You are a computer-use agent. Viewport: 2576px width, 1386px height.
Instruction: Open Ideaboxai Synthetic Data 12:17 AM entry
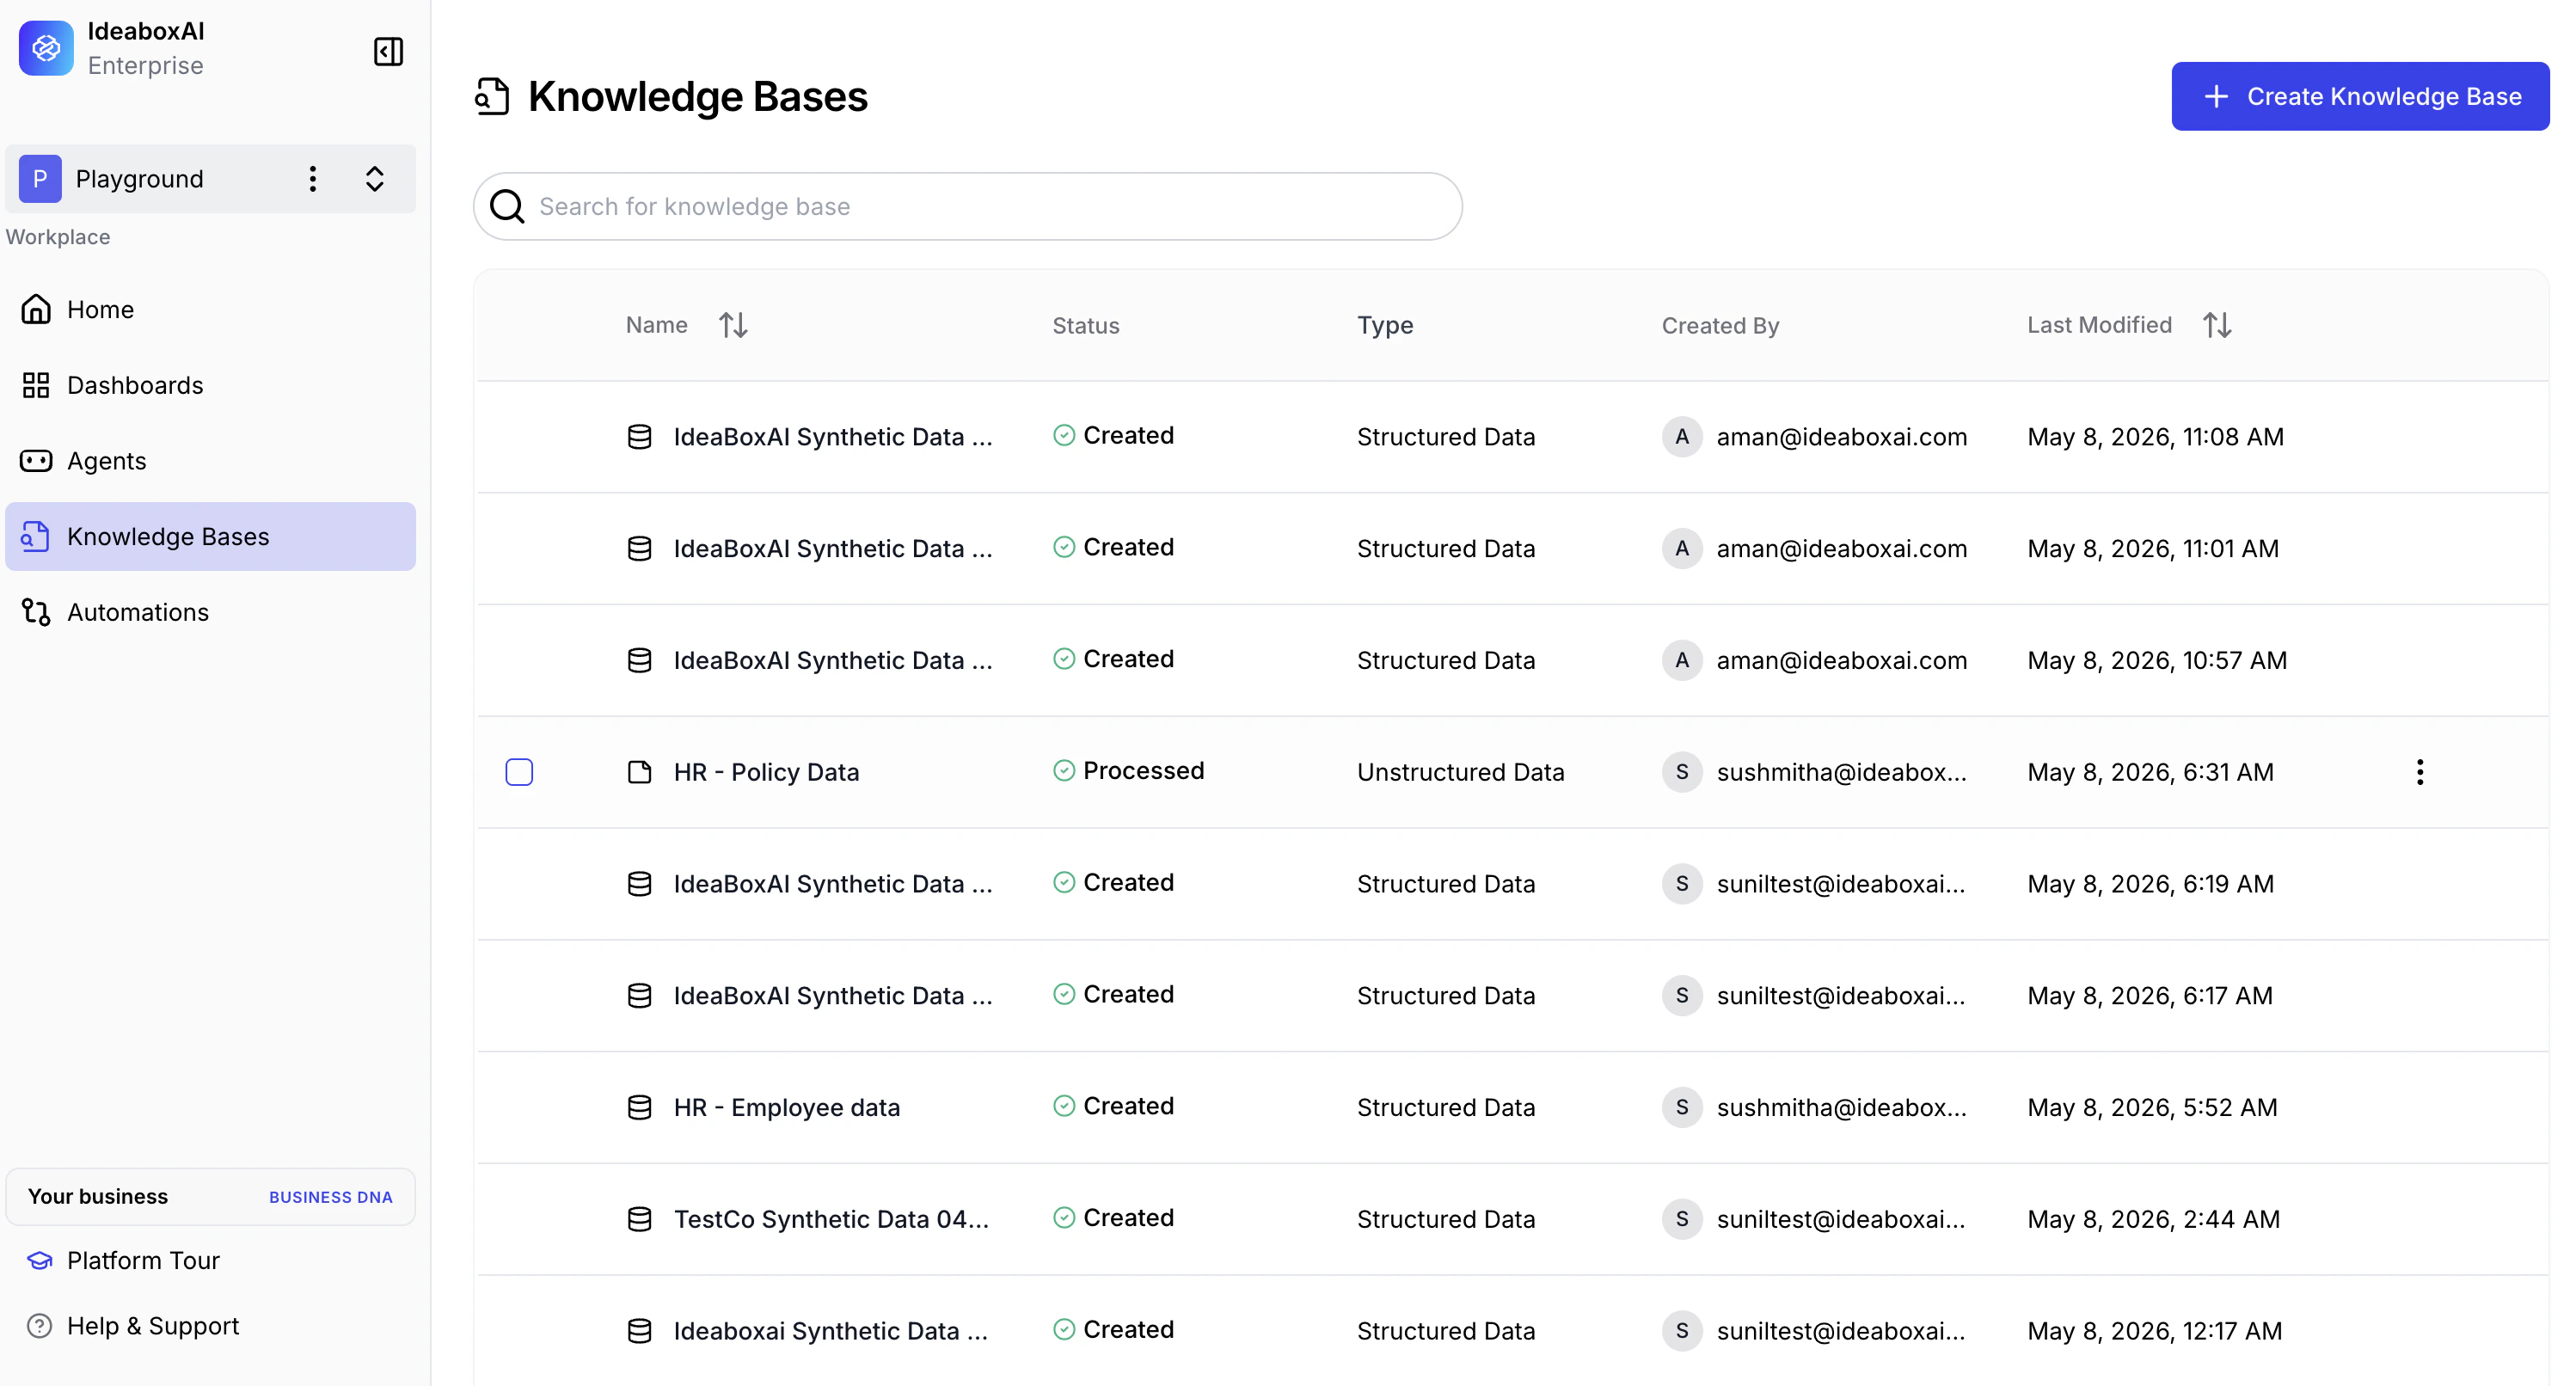[830, 1332]
